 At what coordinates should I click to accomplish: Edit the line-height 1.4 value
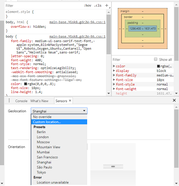point(38,92)
